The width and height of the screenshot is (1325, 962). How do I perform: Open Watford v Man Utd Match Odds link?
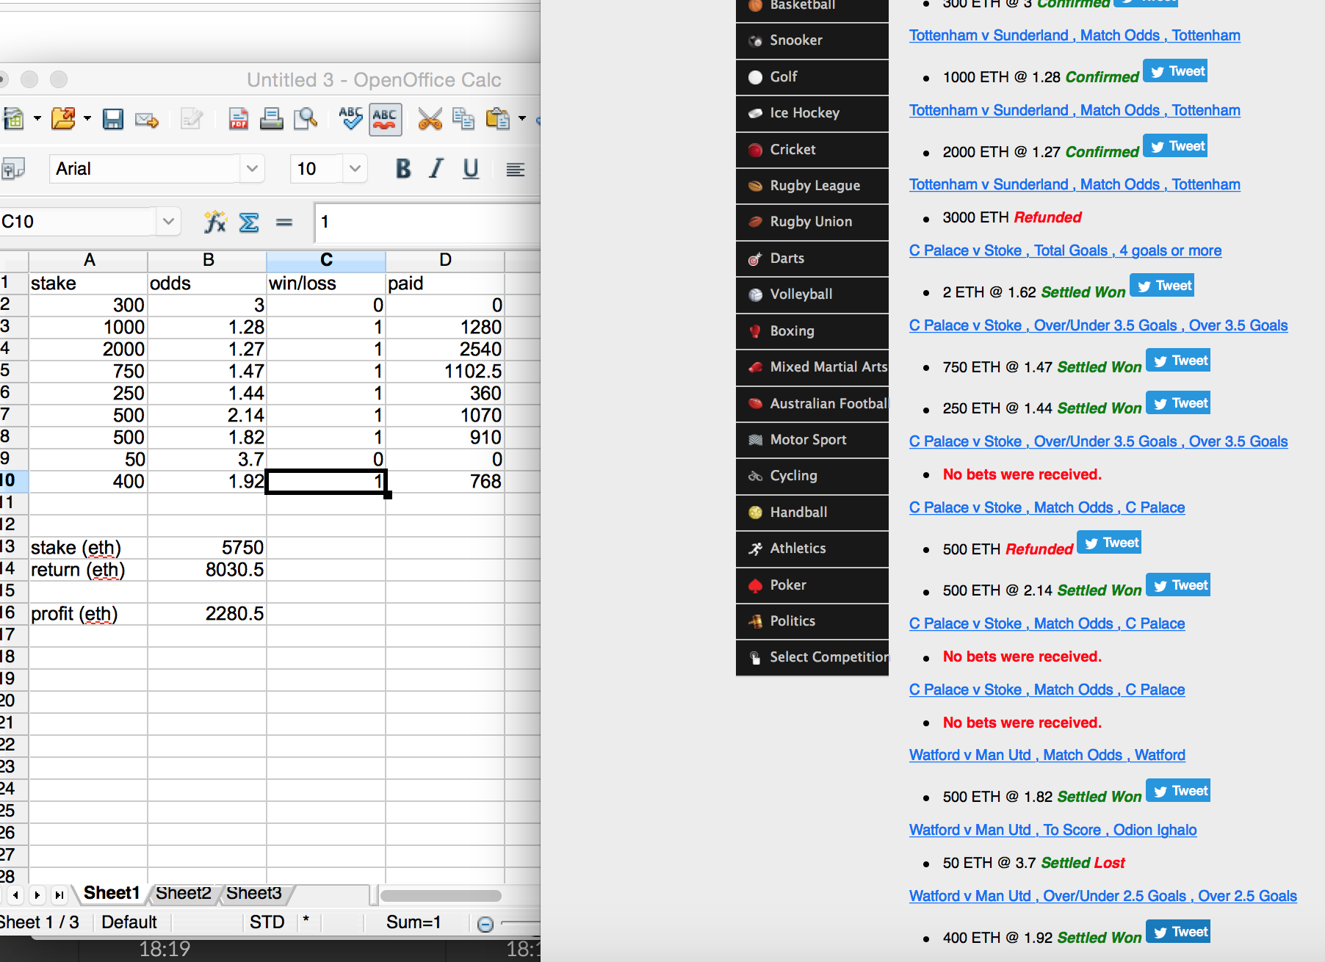[x=1047, y=756]
